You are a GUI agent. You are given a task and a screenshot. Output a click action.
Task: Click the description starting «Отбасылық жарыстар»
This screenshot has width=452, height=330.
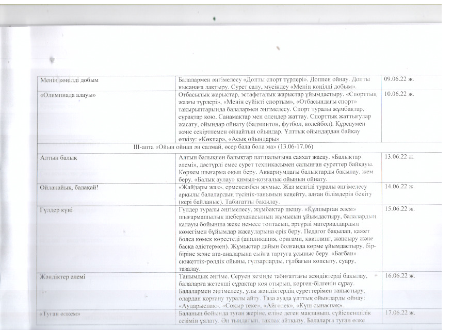tap(279, 117)
